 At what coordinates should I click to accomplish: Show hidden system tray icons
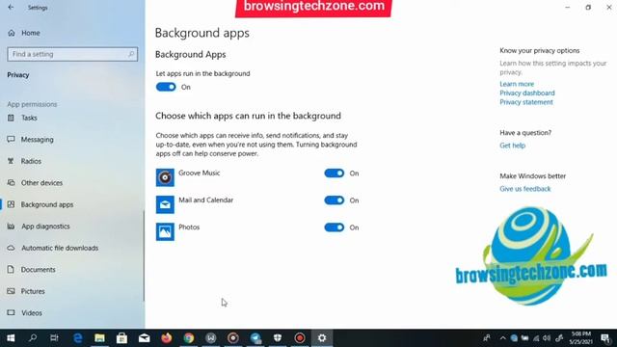[503, 338]
